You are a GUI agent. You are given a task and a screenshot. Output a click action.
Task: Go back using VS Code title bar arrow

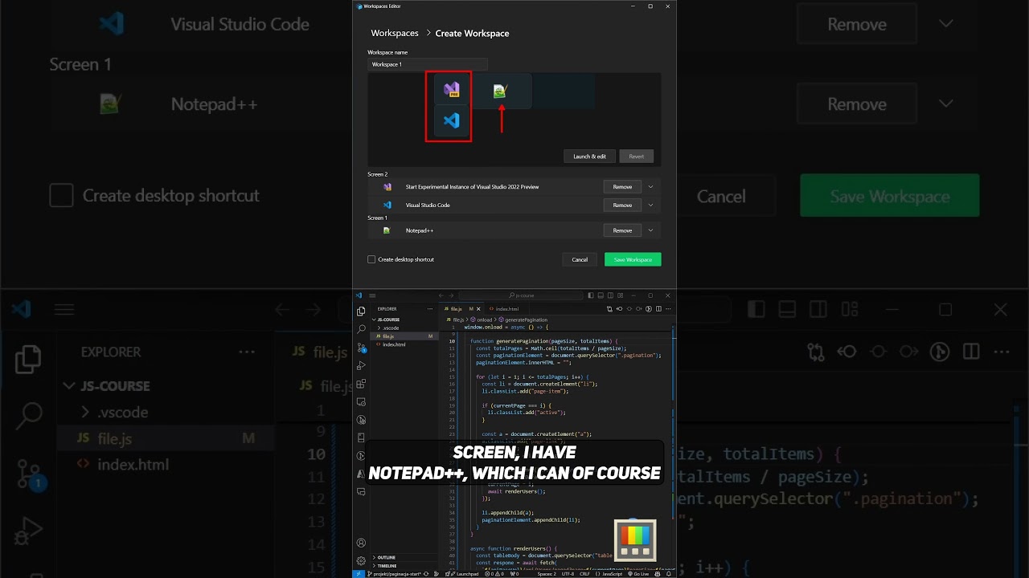441,295
